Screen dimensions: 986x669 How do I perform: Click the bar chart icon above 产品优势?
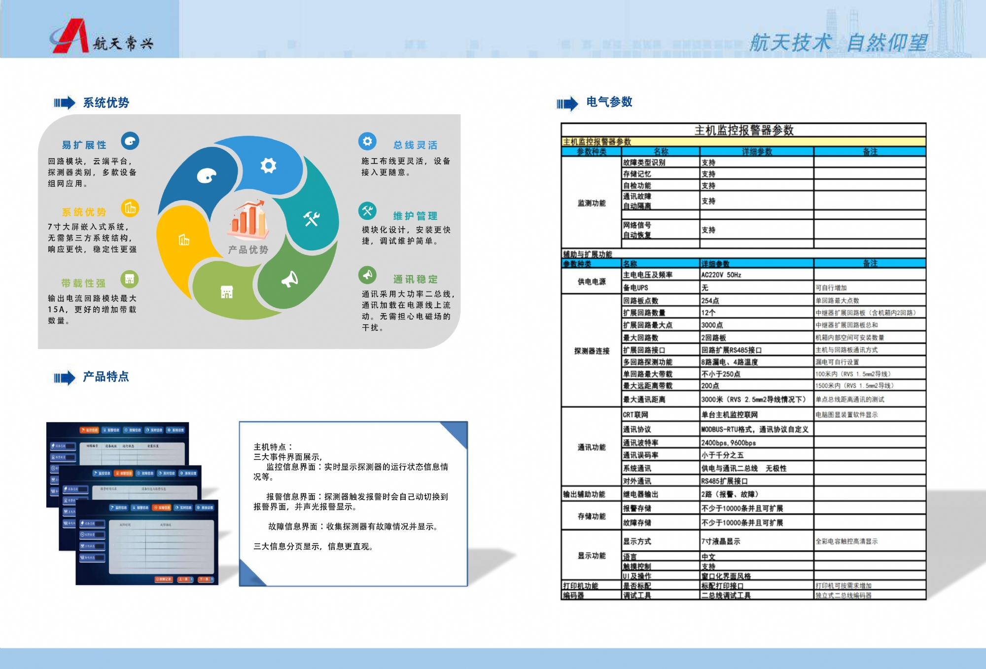[248, 220]
